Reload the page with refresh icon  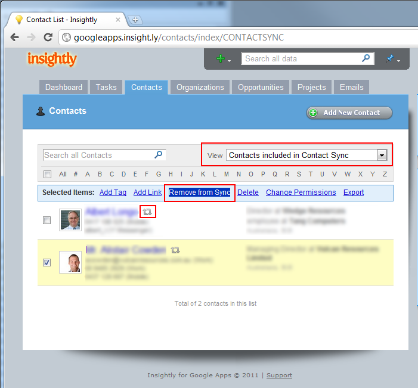48,37
